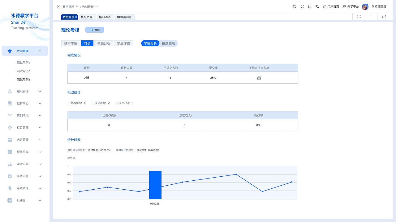Toggle fullscreen from the header icon beside search

302,6
